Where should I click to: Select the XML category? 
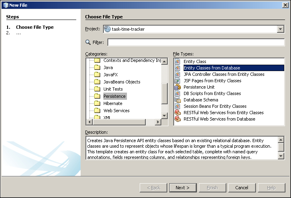[107, 117]
